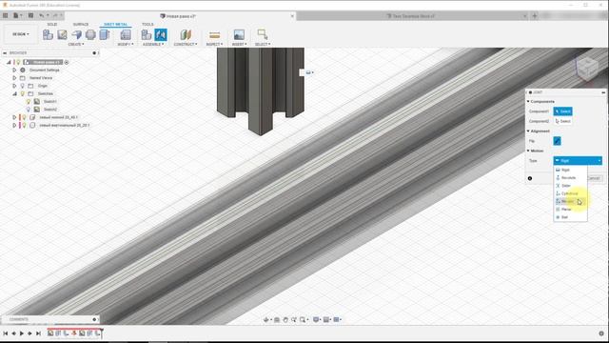Switch to the SHEET METAL tab
The image size is (609, 343).
pos(115,24)
